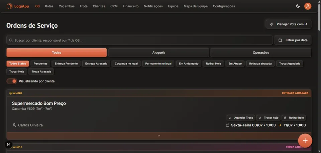Click the round N badge icon

8,145
